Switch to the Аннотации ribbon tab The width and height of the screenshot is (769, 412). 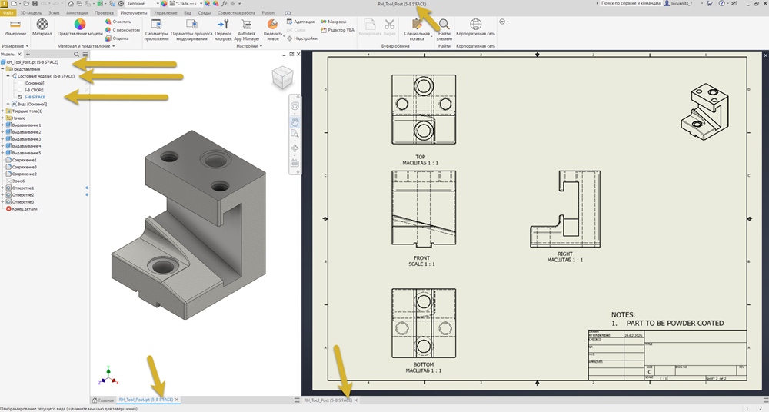tap(77, 13)
